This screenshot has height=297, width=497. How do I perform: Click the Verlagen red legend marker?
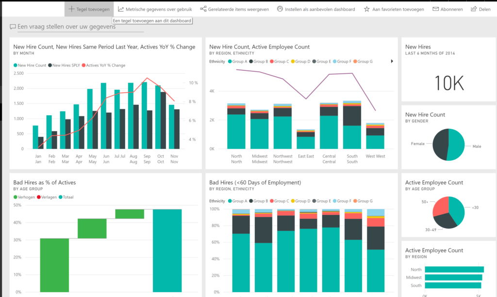point(39,197)
